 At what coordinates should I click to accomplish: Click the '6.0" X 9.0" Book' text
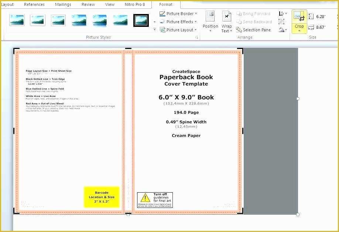click(186, 97)
